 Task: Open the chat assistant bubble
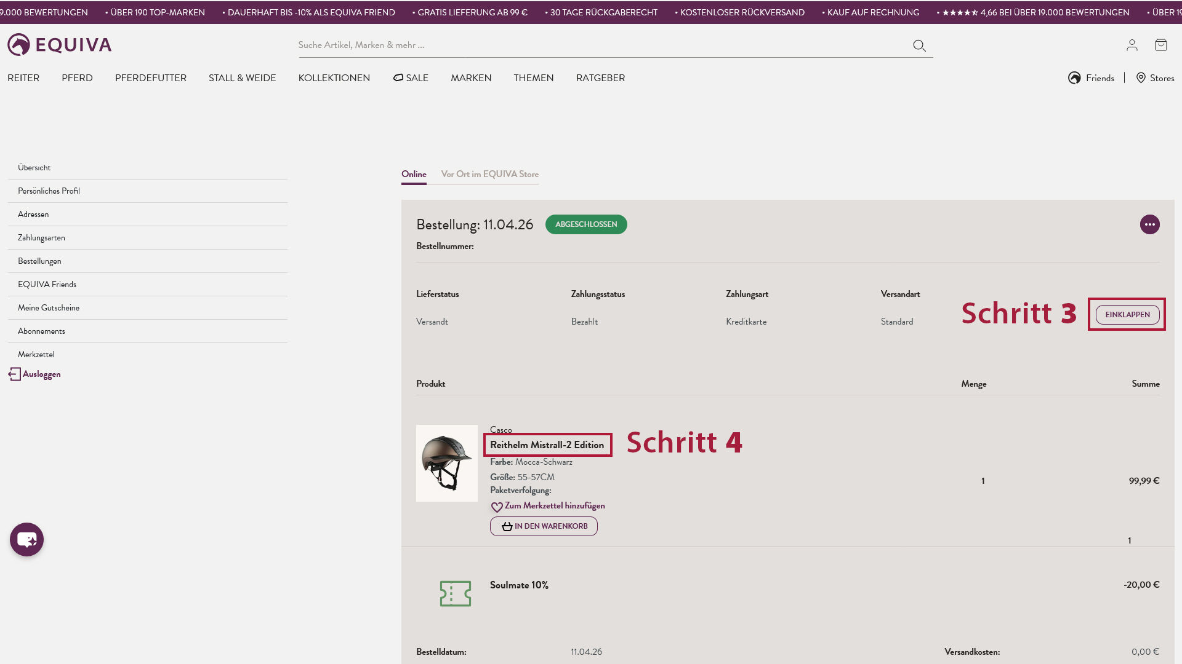click(26, 539)
